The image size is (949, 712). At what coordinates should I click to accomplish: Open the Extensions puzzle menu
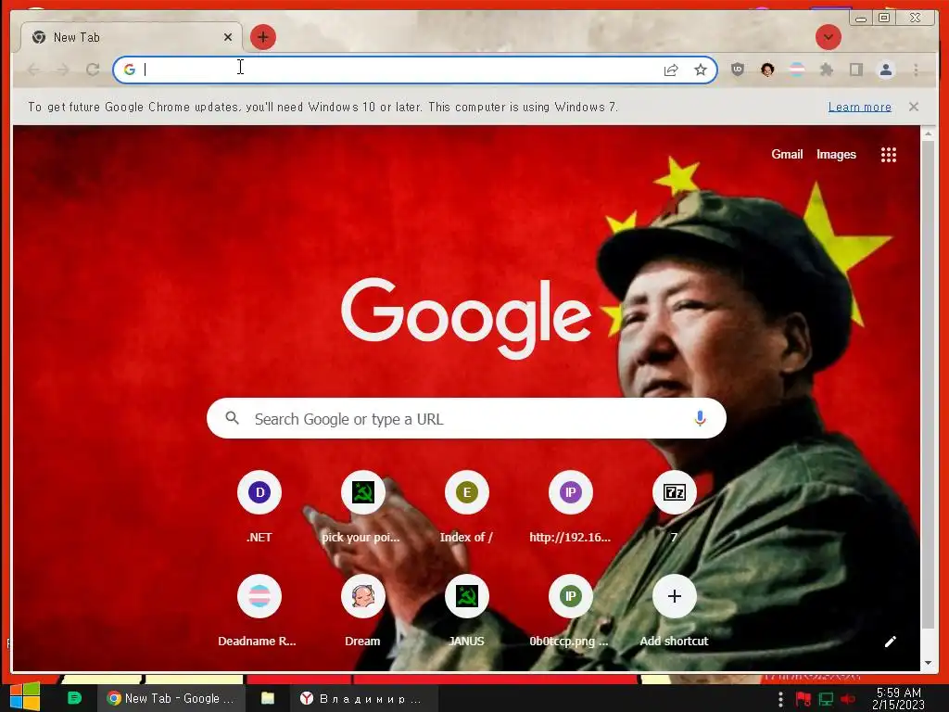pos(826,70)
